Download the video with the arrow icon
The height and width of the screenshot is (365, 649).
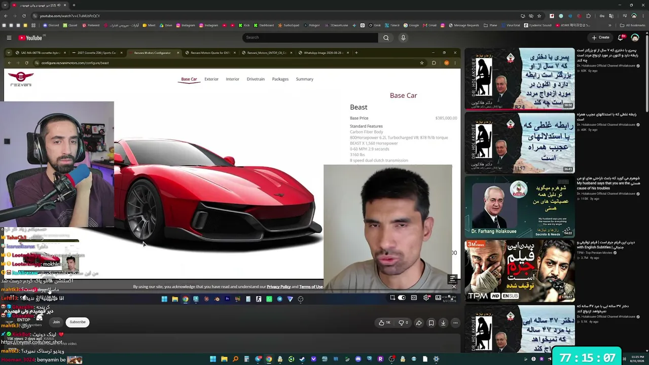coord(443,323)
